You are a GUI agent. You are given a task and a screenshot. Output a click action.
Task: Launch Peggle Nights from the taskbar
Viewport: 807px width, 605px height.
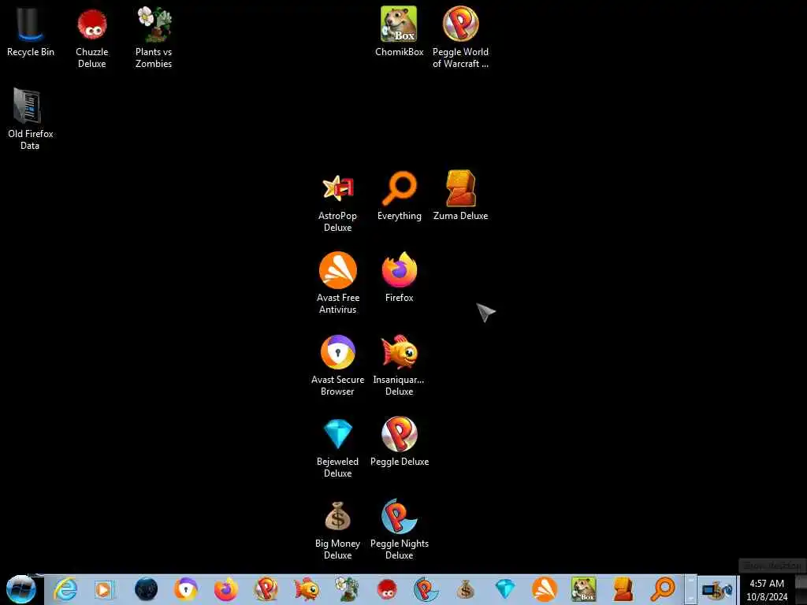point(426,589)
